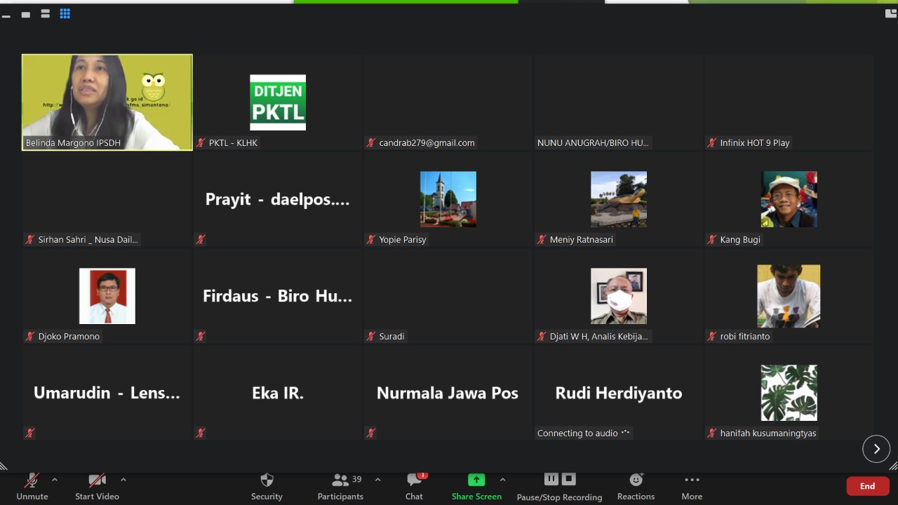This screenshot has height=505, width=898.
Task: Open the Chat panel
Action: pyautogui.click(x=414, y=485)
